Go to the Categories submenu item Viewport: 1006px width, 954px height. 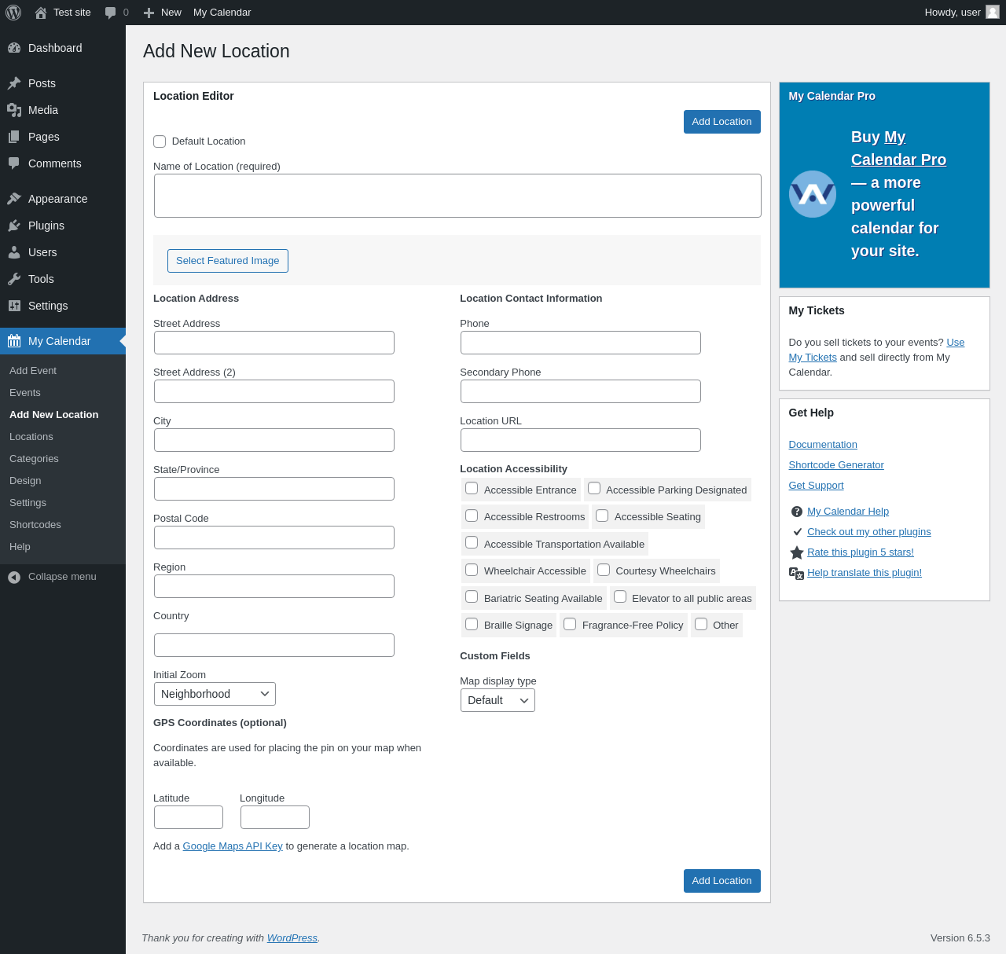pyautogui.click(x=34, y=459)
